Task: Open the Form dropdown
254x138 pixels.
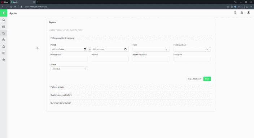Action: click(x=151, y=49)
